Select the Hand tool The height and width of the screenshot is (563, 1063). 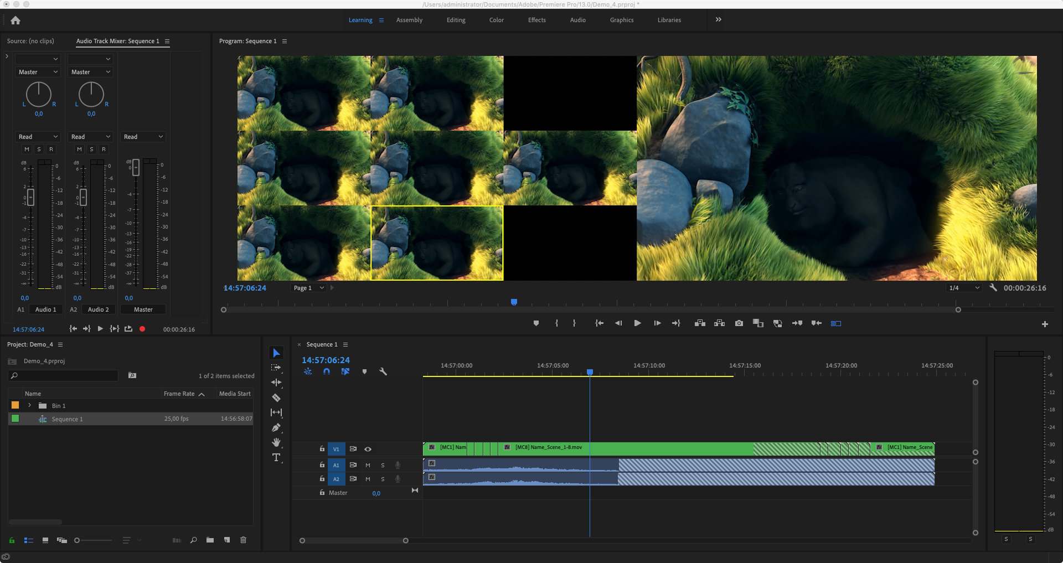point(276,442)
